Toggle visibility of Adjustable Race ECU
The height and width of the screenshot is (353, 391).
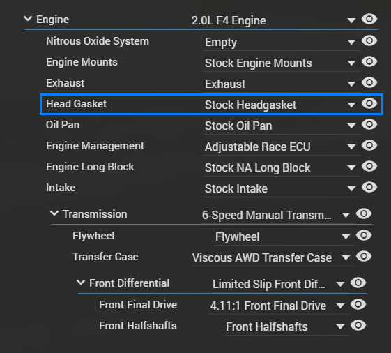[x=369, y=145]
